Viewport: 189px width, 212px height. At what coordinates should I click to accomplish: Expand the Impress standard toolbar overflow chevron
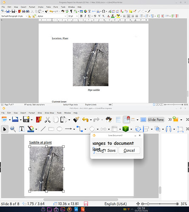[170, 120]
